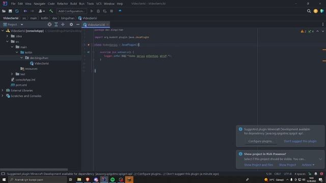Screen dimensions: 326x183
Task: Open the Refactor menu
Action: [x=62, y=4]
